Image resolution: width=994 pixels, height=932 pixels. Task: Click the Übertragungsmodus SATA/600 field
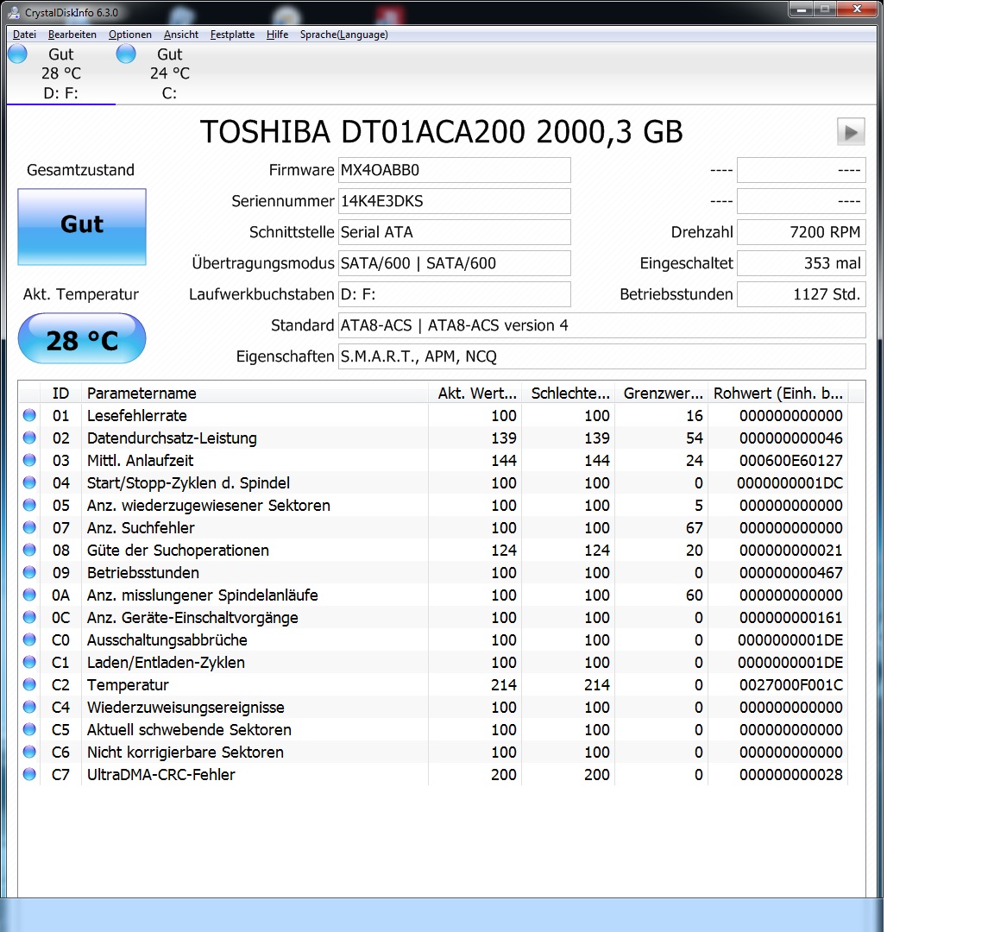454,263
